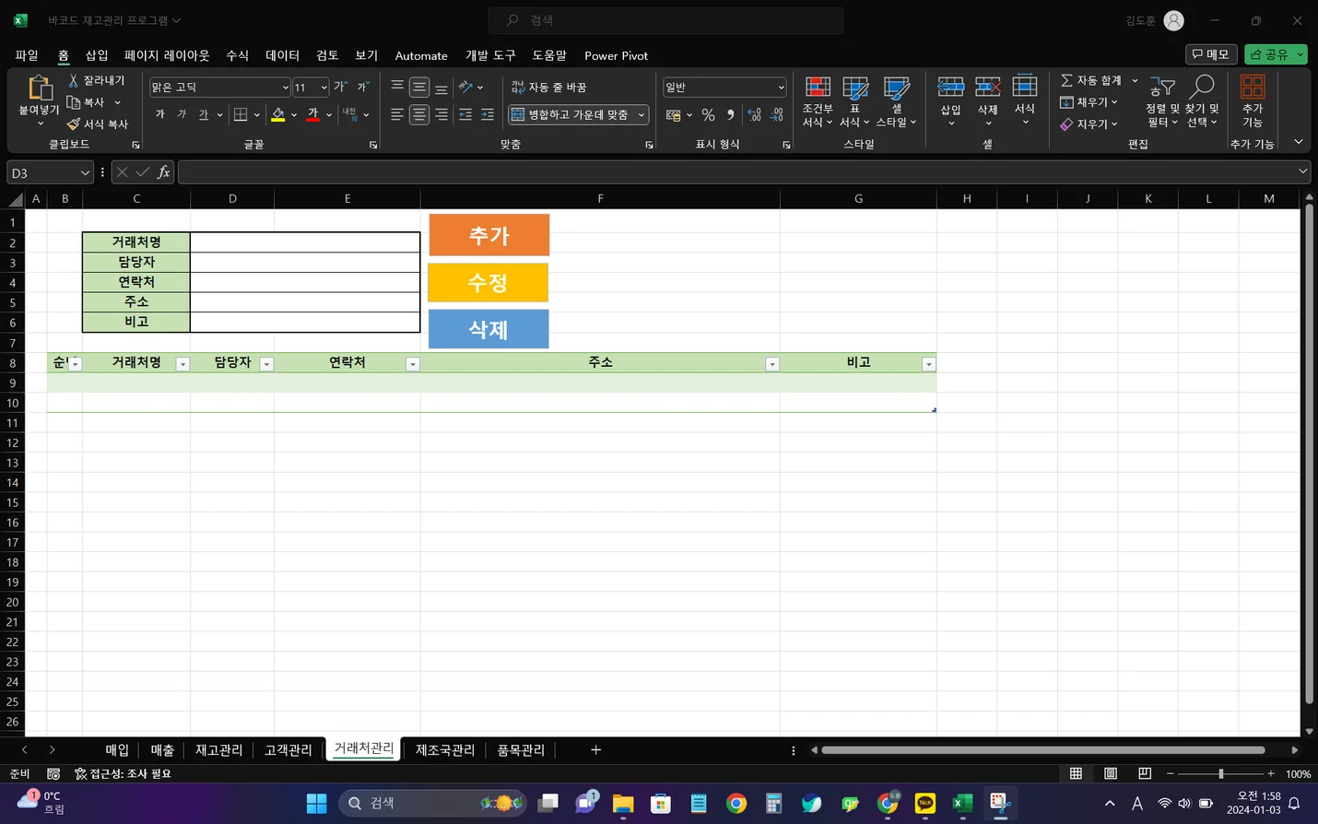
Task: Open the 삽입 ribbon tab
Action: (97, 55)
